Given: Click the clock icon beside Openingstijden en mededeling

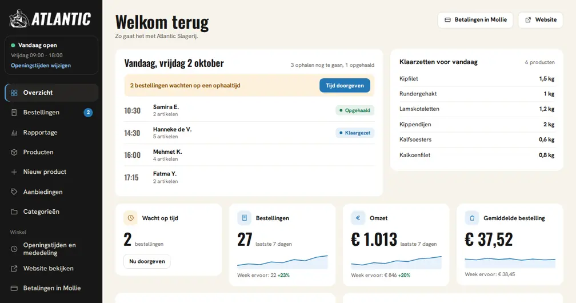Looking at the screenshot, I should coord(14,249).
